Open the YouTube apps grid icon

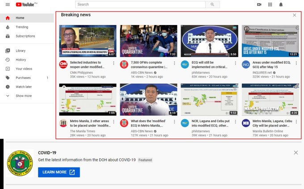(270, 4)
